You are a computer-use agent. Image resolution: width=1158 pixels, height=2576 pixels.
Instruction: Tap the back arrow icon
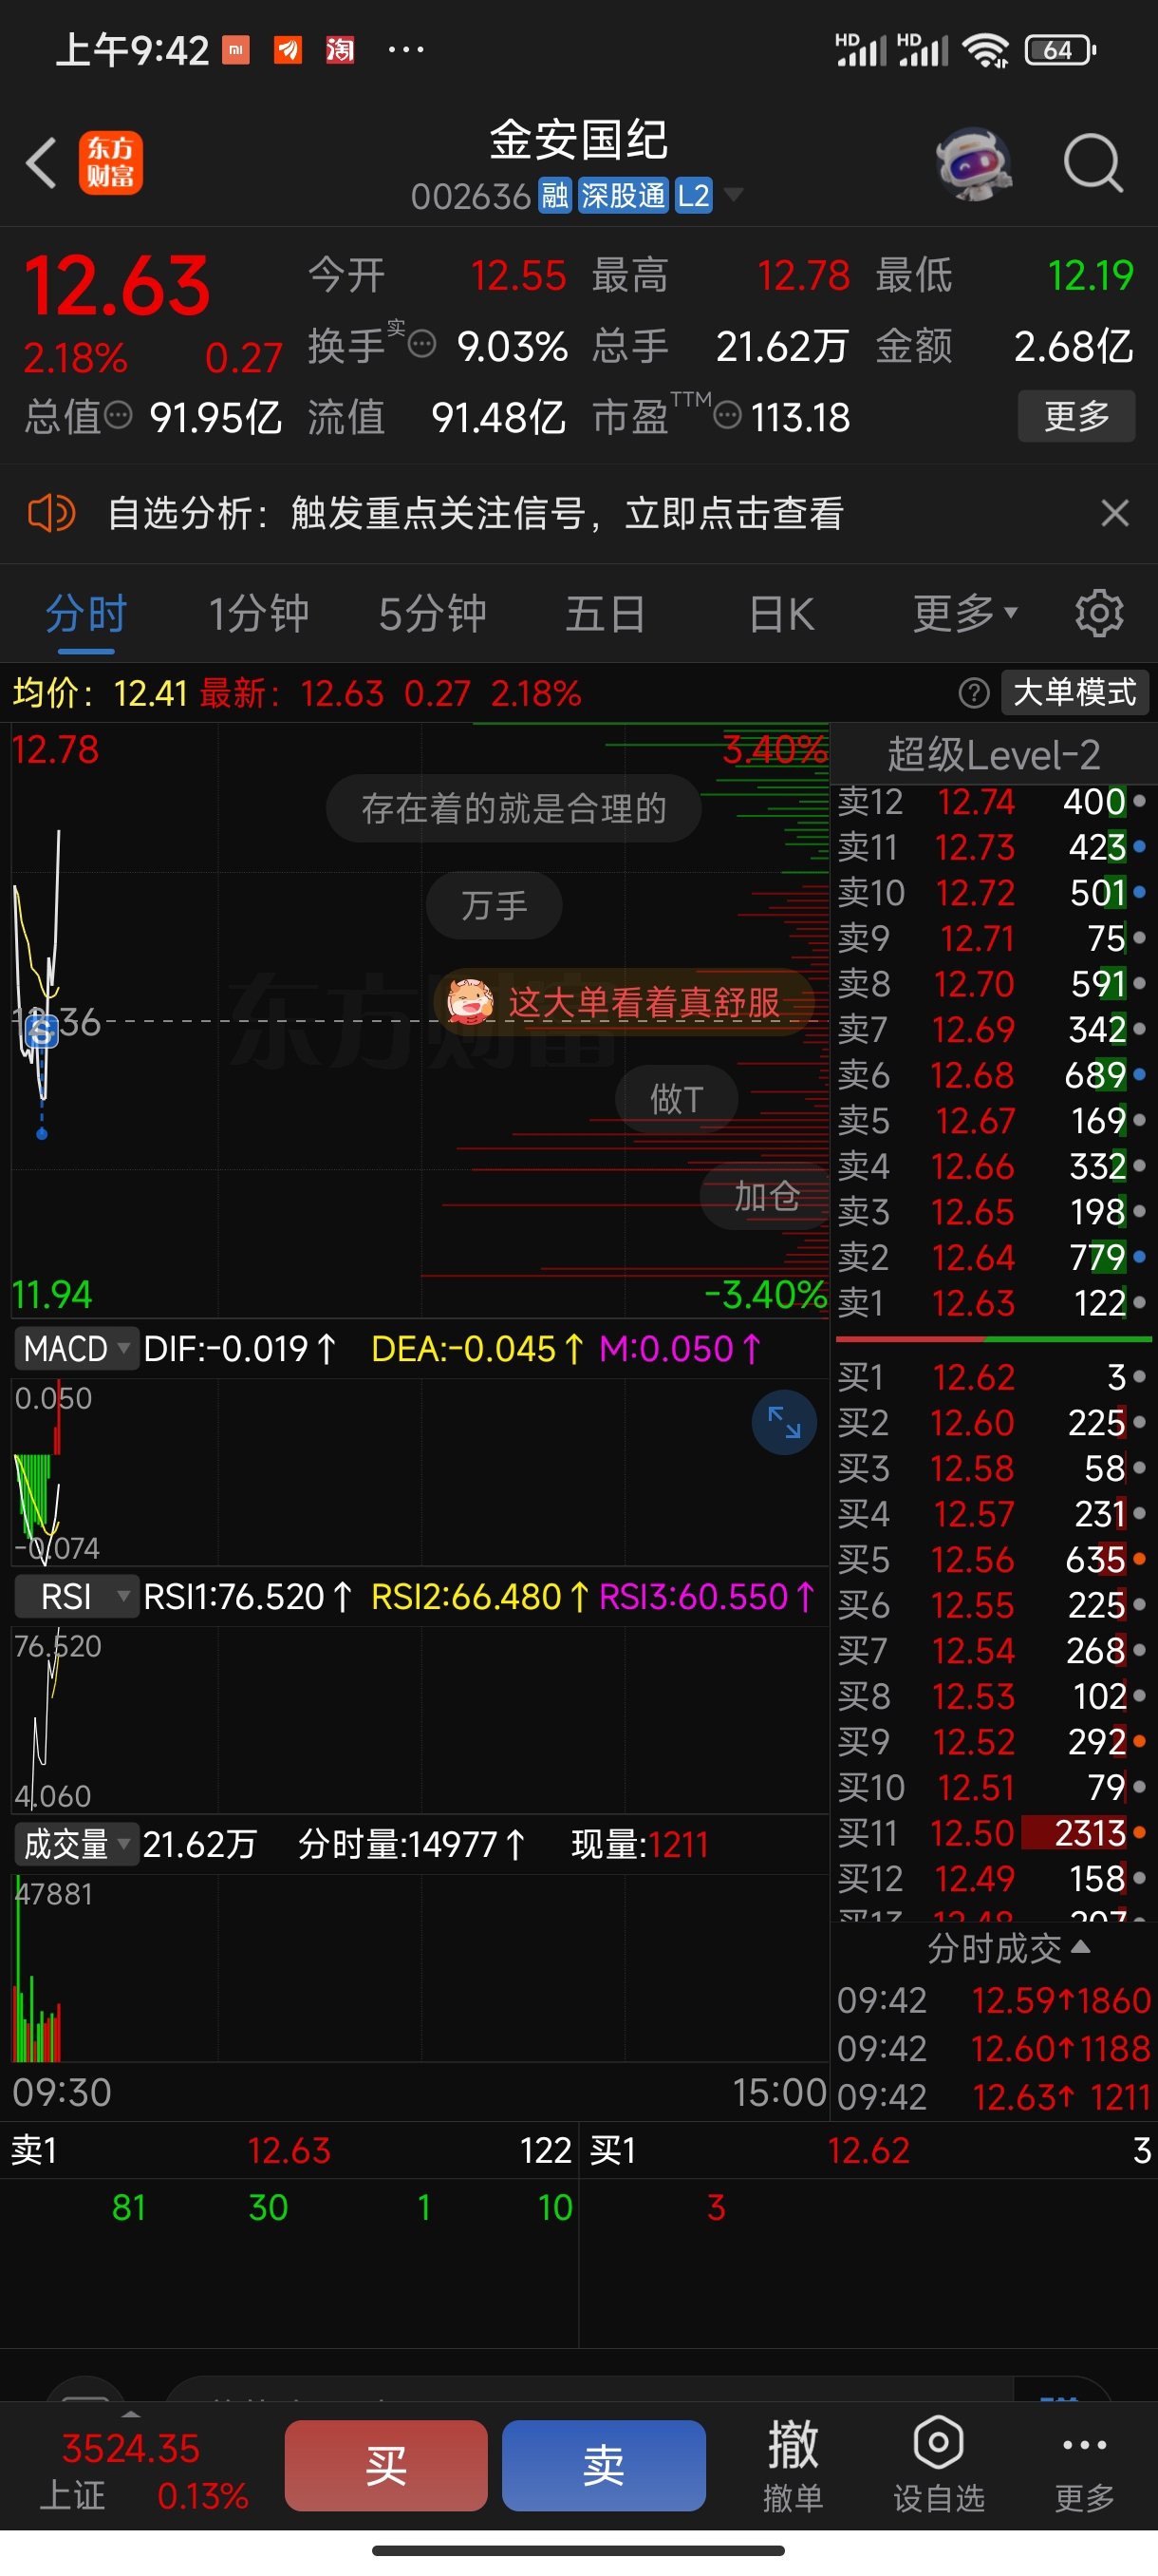coord(41,163)
